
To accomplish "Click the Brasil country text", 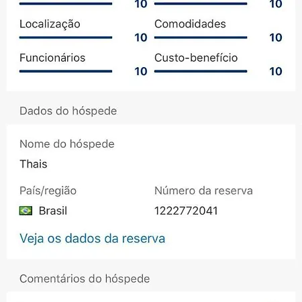I will (x=53, y=211).
